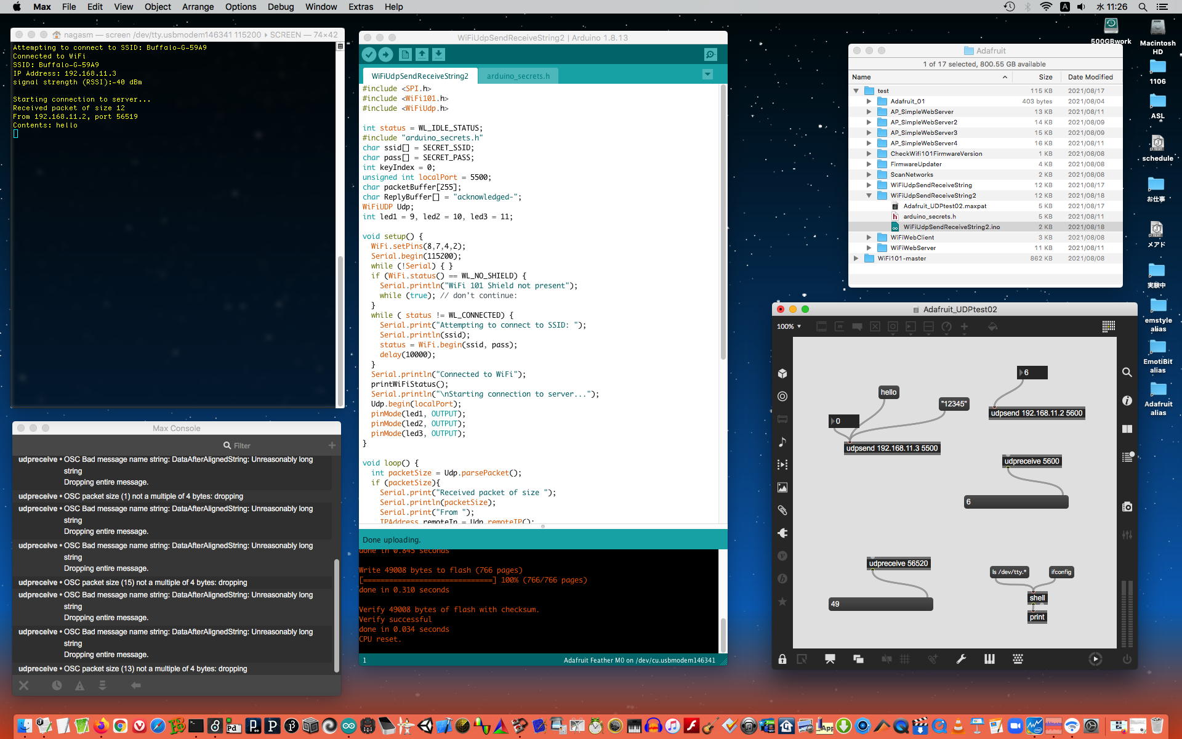Open Max object browser cube icon

tap(782, 373)
